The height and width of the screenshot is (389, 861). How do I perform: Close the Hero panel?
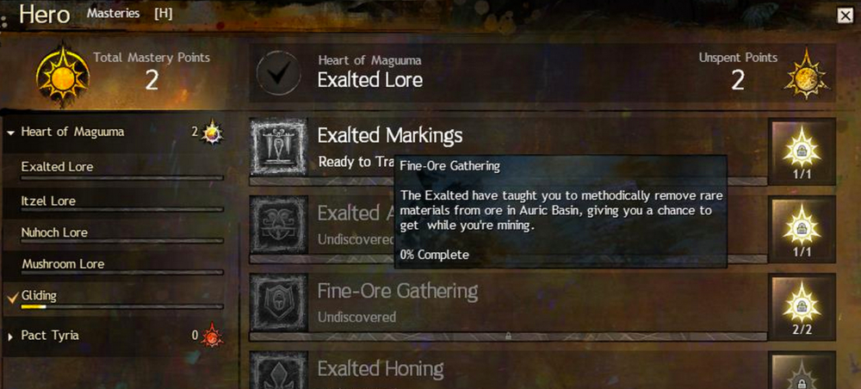click(x=845, y=15)
